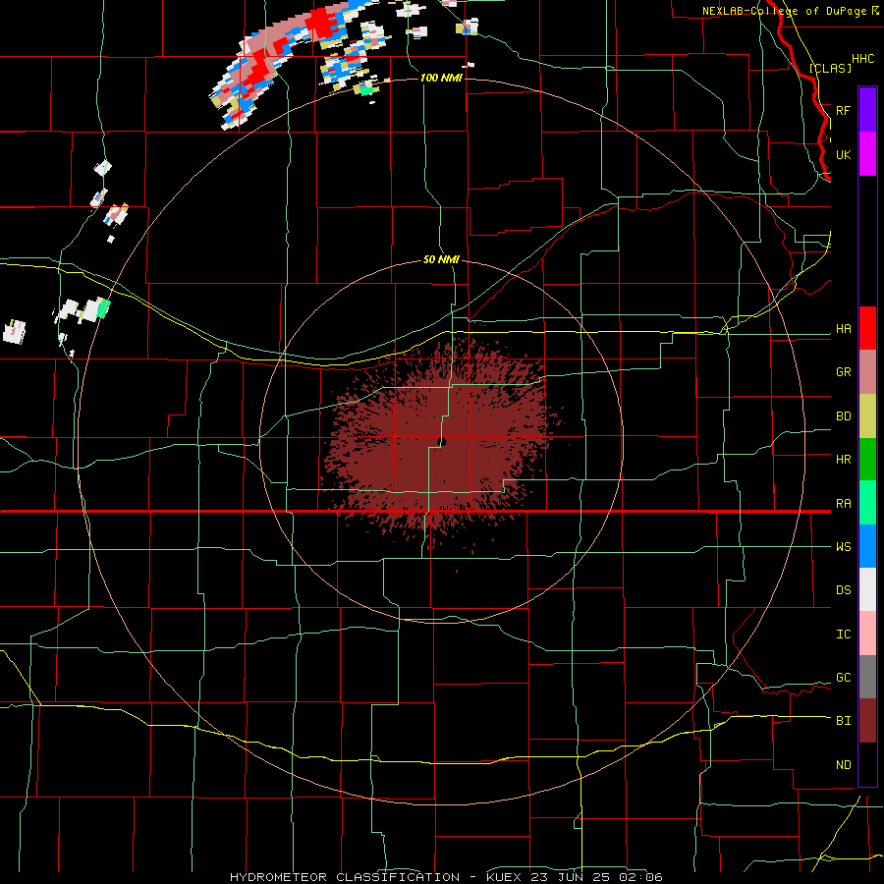Click the IC legend label
Viewport: 884px width, 884px height.
pos(843,635)
